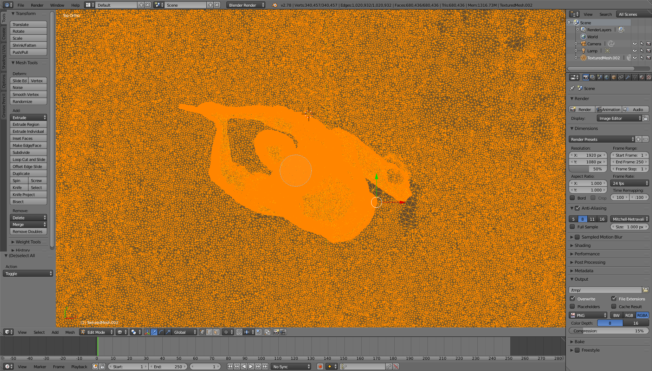This screenshot has width=652, height=371.
Task: Click the Animation render button
Action: [609, 109]
